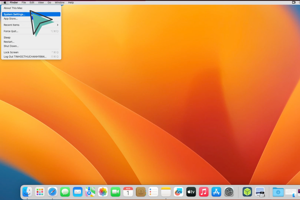Open the Window menu
This screenshot has width=300, height=200.
pyautogui.click(x=60, y=3)
